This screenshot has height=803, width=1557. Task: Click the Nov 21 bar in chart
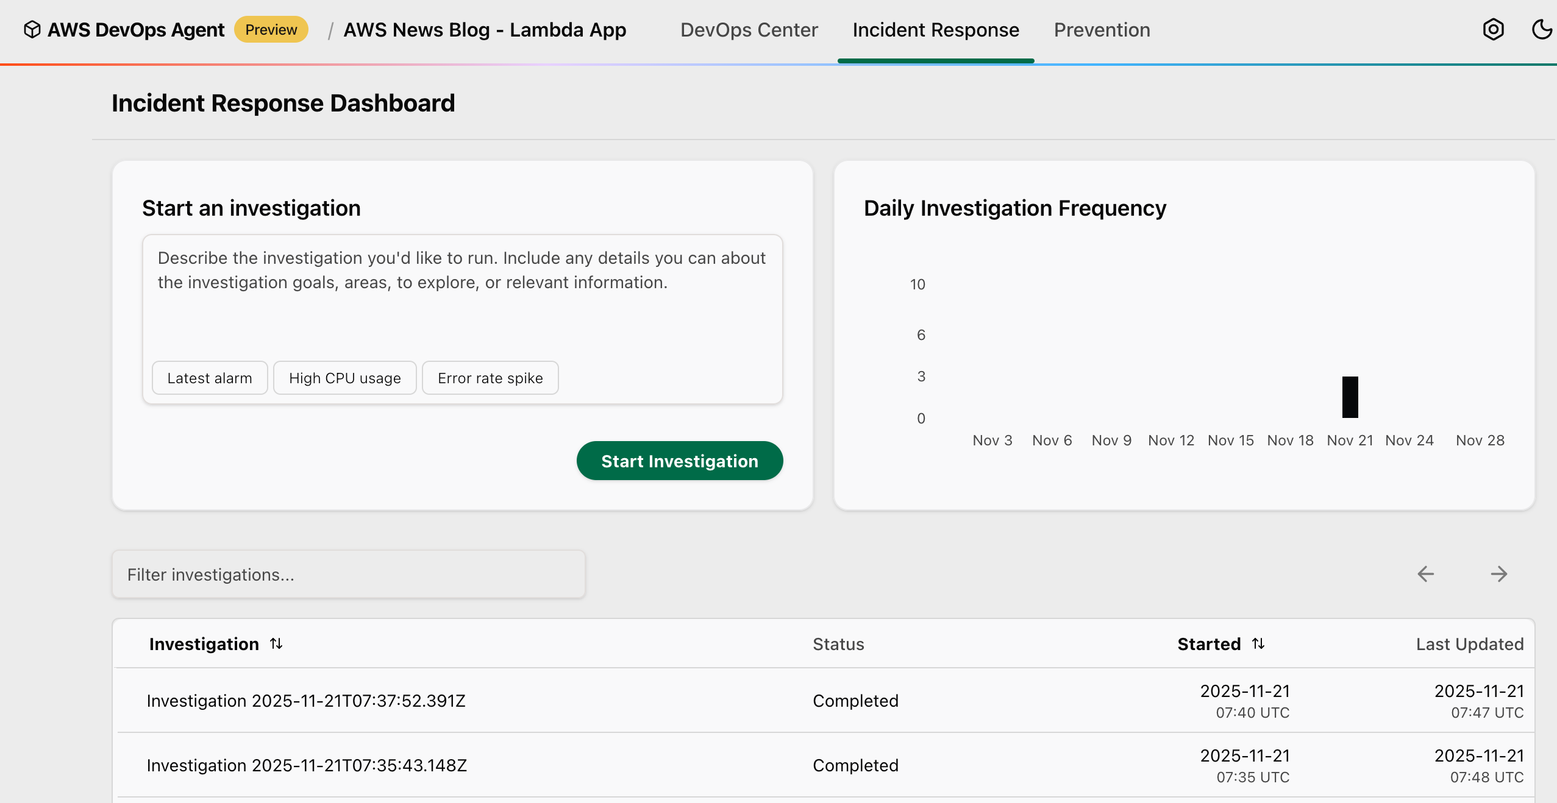click(1350, 397)
